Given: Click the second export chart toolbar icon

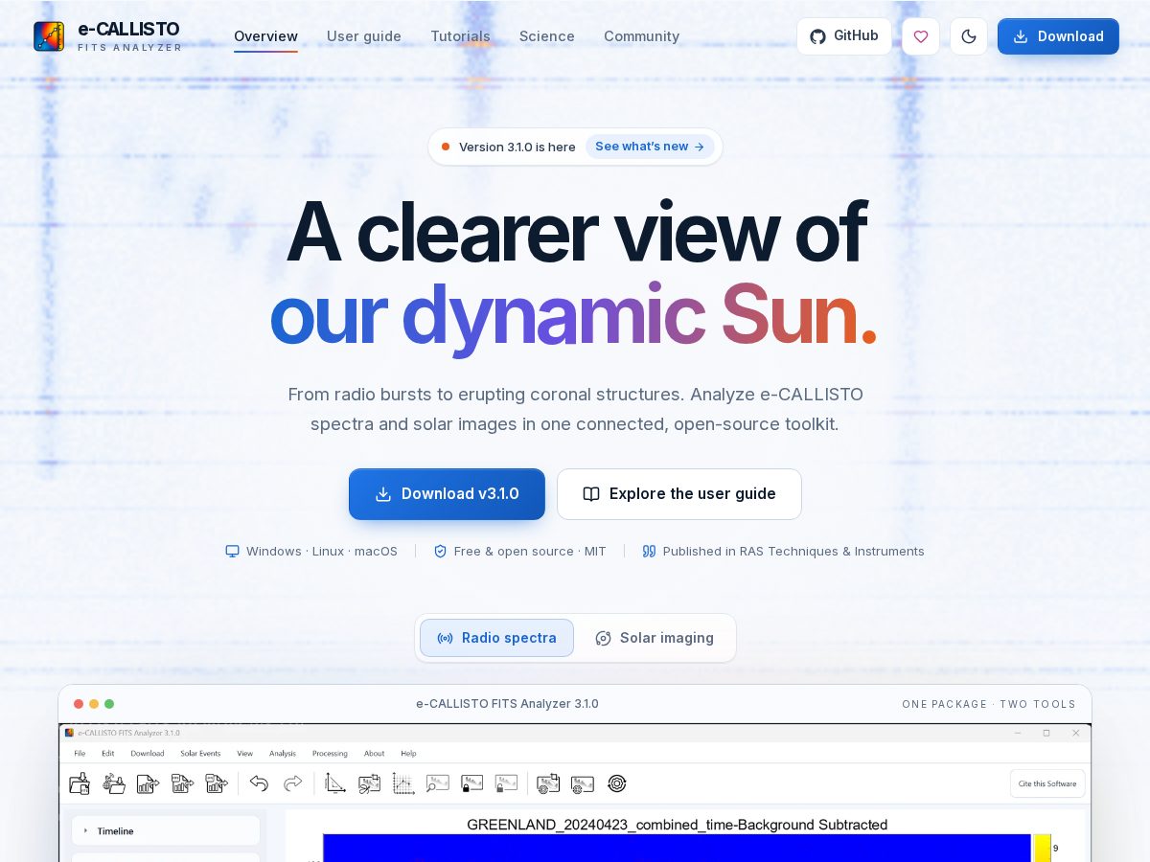Looking at the screenshot, I should click(x=183, y=783).
